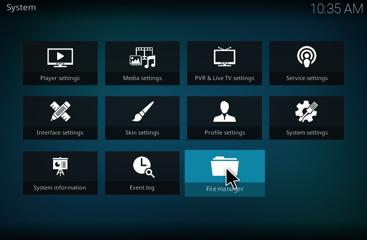The width and height of the screenshot is (367, 240).
Task: Open System settings gear icon
Action: (x=307, y=111)
